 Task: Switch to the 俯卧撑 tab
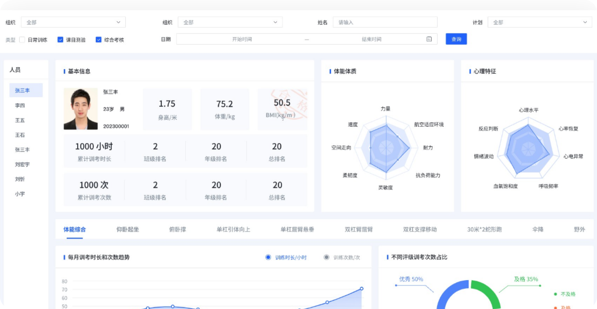click(177, 230)
